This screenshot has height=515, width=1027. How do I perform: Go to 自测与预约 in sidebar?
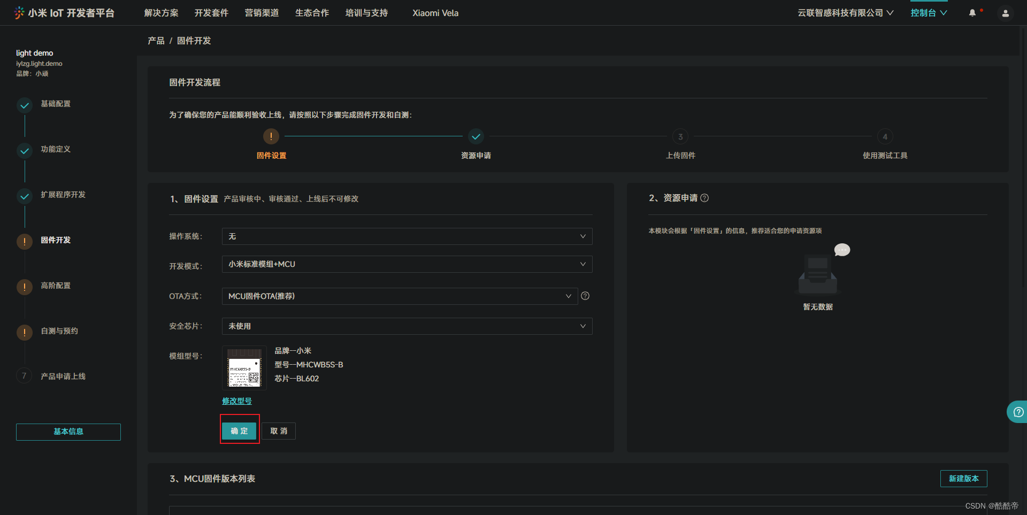[x=59, y=331]
